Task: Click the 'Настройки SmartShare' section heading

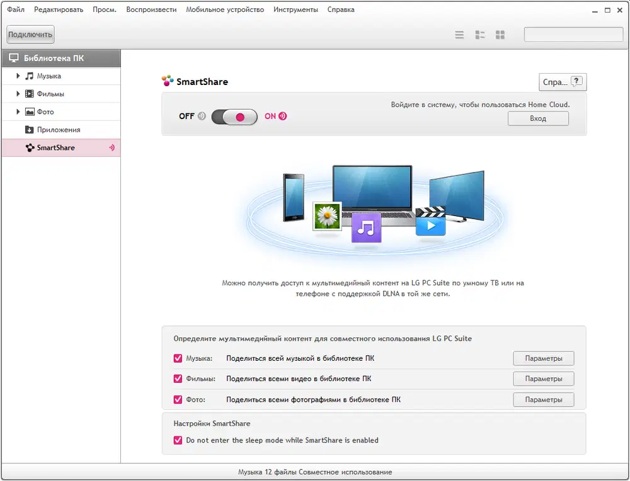Action: click(212, 423)
